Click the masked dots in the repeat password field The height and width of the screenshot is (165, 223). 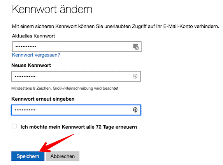pos(25,110)
